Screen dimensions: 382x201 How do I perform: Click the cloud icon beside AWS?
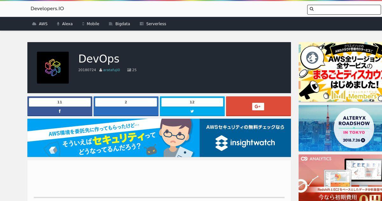(x=34, y=24)
